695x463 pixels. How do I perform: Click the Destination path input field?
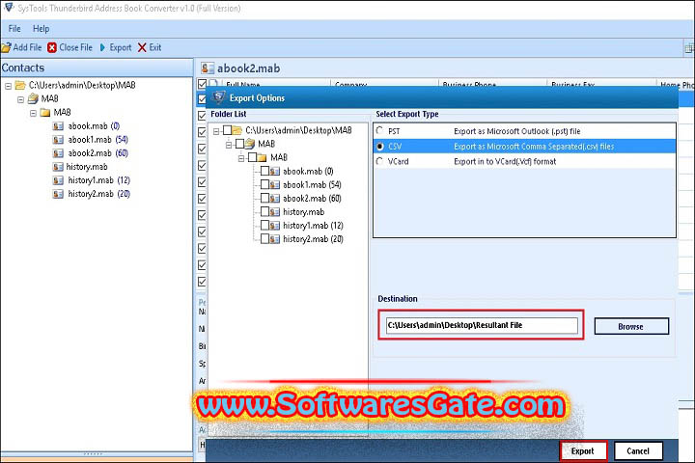click(482, 325)
